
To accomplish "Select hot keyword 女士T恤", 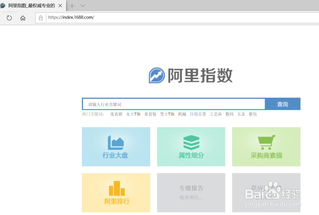I will point(133,114).
